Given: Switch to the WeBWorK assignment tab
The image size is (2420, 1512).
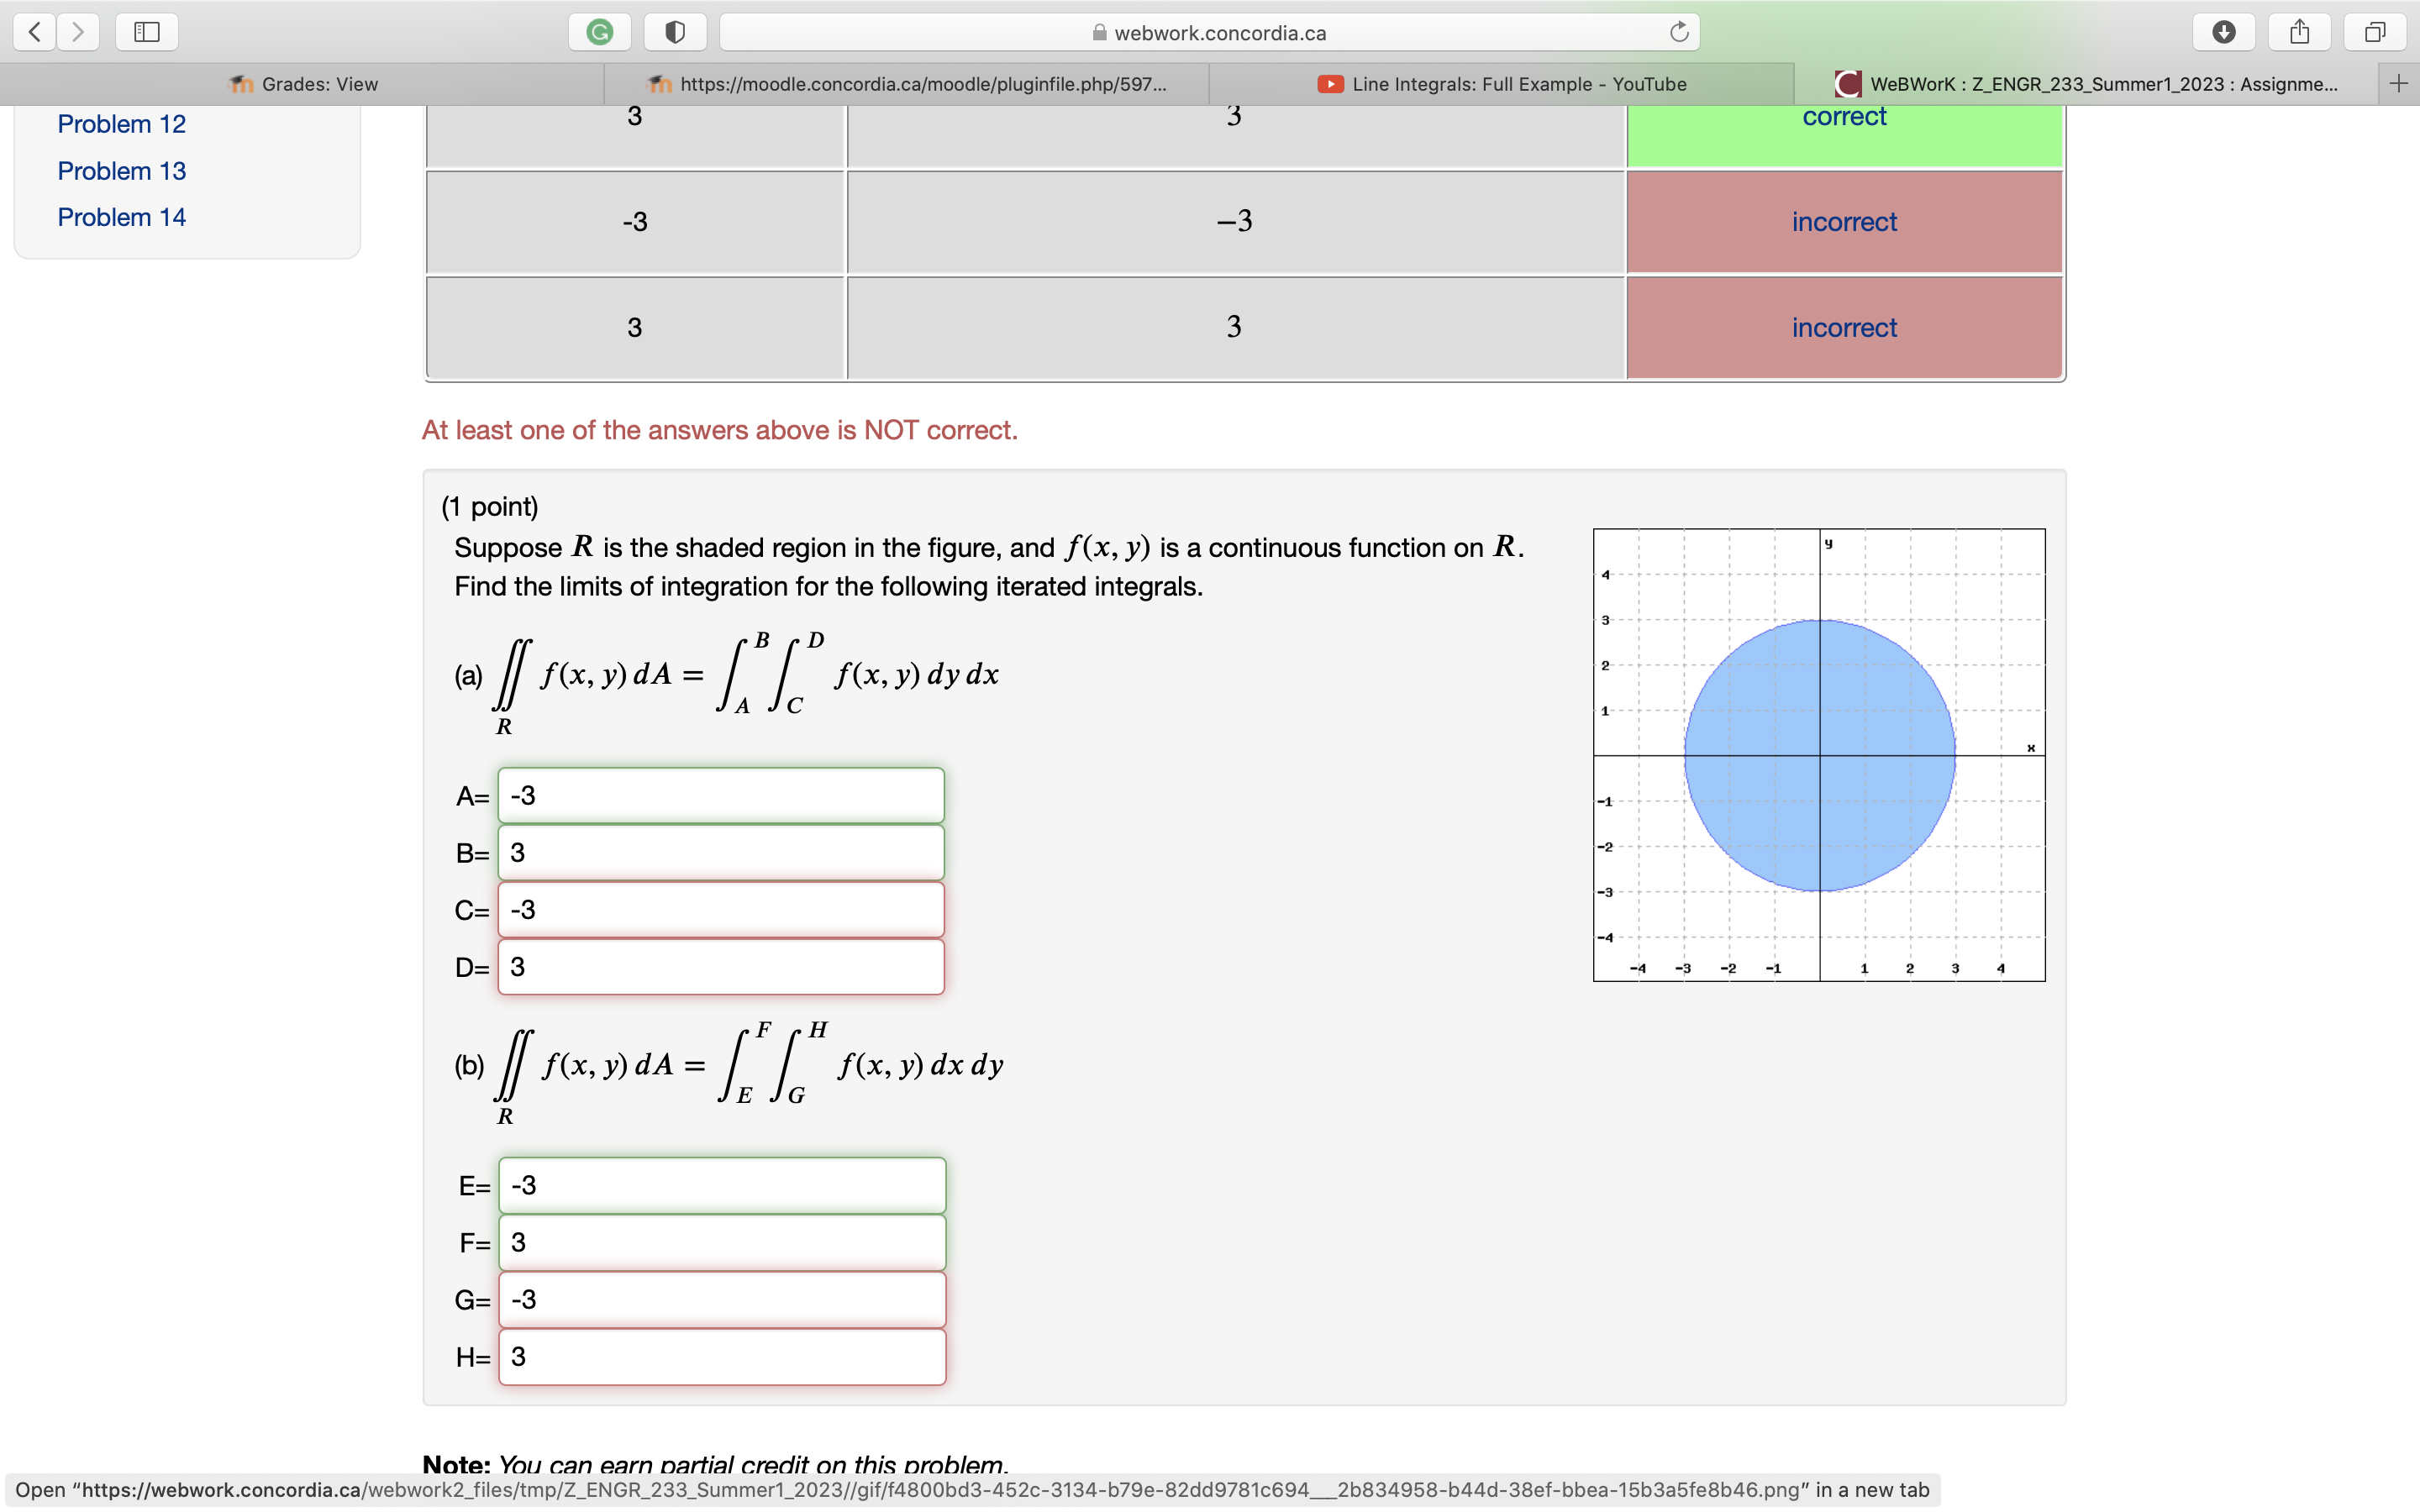Looking at the screenshot, I should pos(2090,84).
